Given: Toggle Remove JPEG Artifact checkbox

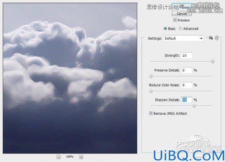Looking at the screenshot, I should tap(151, 113).
